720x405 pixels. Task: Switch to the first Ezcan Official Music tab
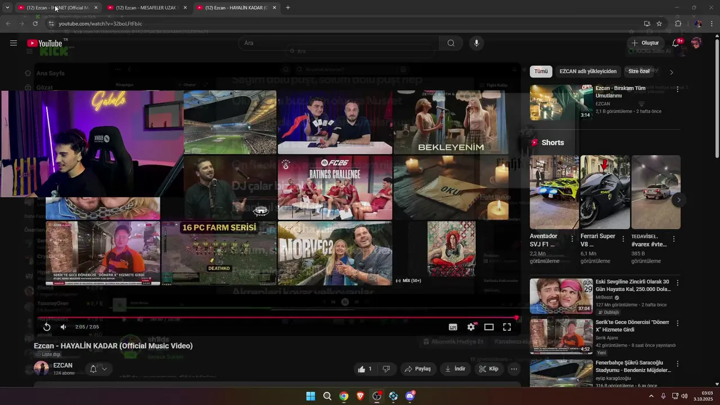pyautogui.click(x=57, y=8)
